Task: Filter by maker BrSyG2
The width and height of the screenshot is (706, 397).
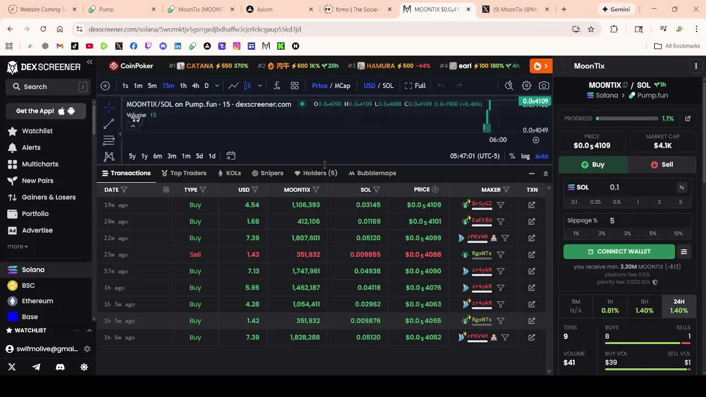Action: (x=500, y=205)
